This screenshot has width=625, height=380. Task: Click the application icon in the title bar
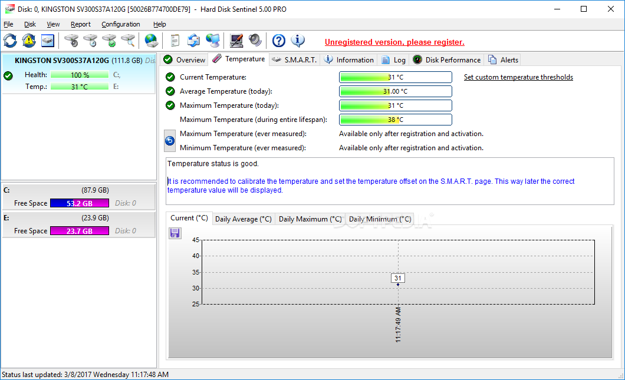(9, 9)
